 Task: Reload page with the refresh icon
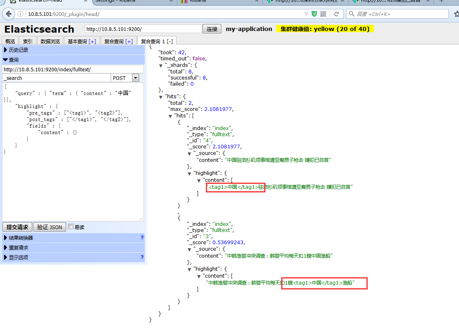[337, 14]
